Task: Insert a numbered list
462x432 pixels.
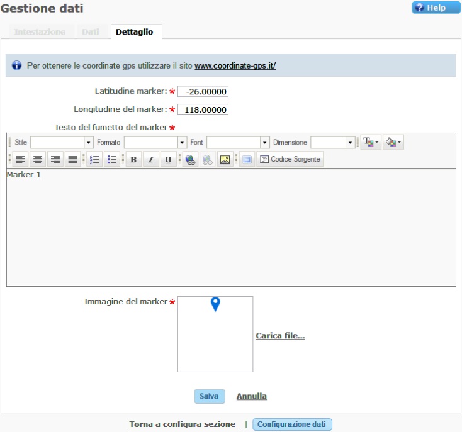Action: 94,160
